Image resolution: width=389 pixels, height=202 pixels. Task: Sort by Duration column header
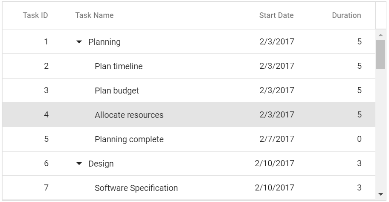tap(346, 15)
